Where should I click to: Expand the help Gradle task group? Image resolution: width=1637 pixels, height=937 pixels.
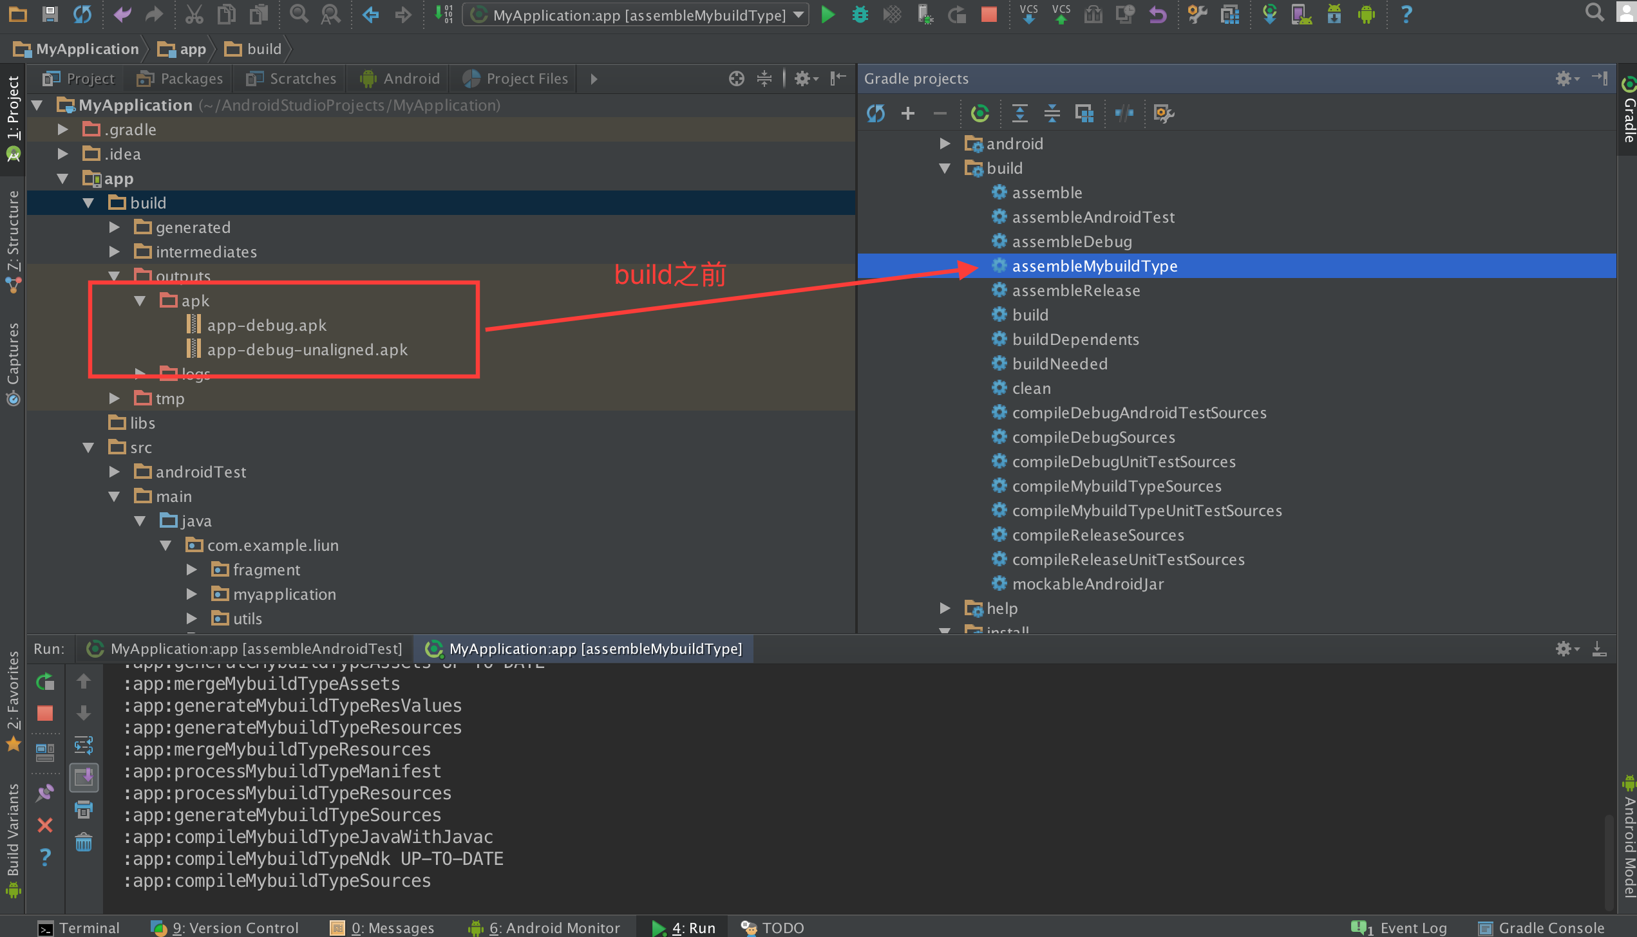(x=945, y=608)
